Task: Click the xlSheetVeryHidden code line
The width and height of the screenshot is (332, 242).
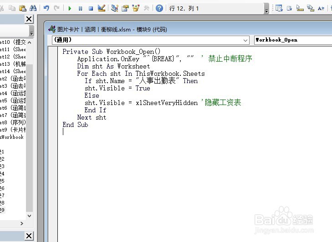Action: pyautogui.click(x=163, y=103)
